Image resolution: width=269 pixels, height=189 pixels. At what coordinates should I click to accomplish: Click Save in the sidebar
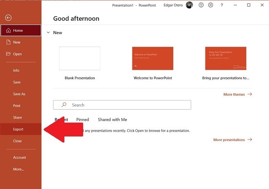point(21,82)
